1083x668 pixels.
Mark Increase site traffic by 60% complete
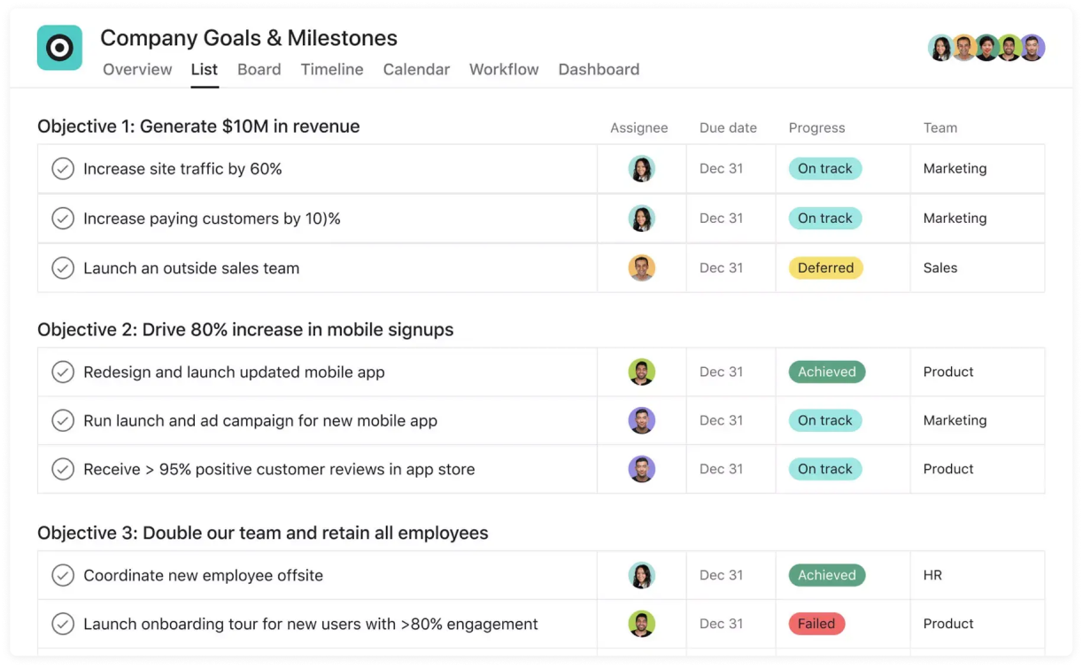(63, 169)
